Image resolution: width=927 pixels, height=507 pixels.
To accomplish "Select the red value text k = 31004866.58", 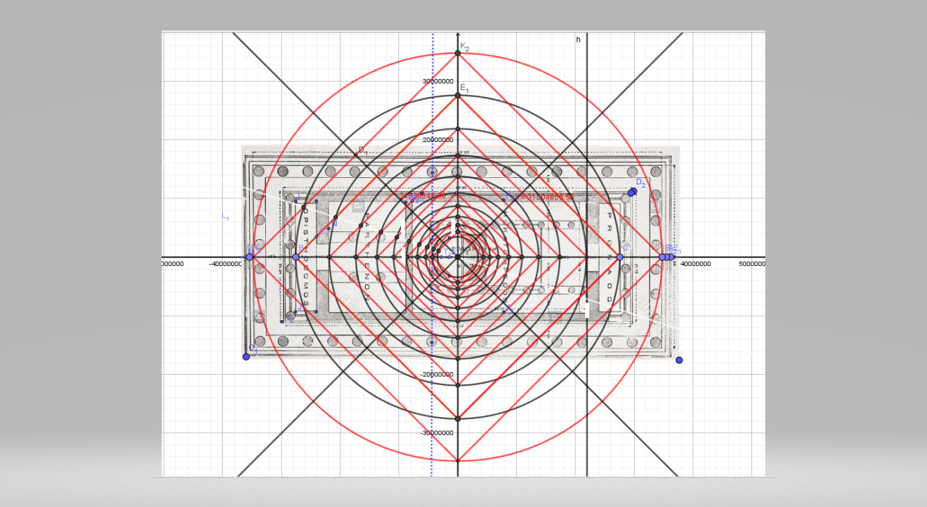I will coord(542,197).
